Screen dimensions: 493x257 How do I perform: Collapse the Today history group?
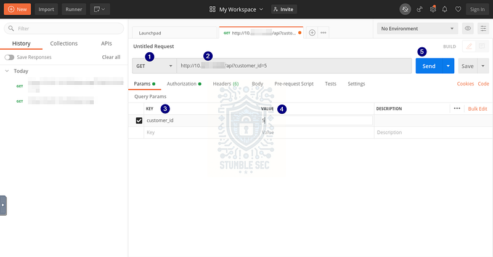(7, 71)
